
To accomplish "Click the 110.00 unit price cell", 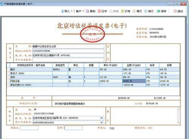I will [x=110, y=77].
